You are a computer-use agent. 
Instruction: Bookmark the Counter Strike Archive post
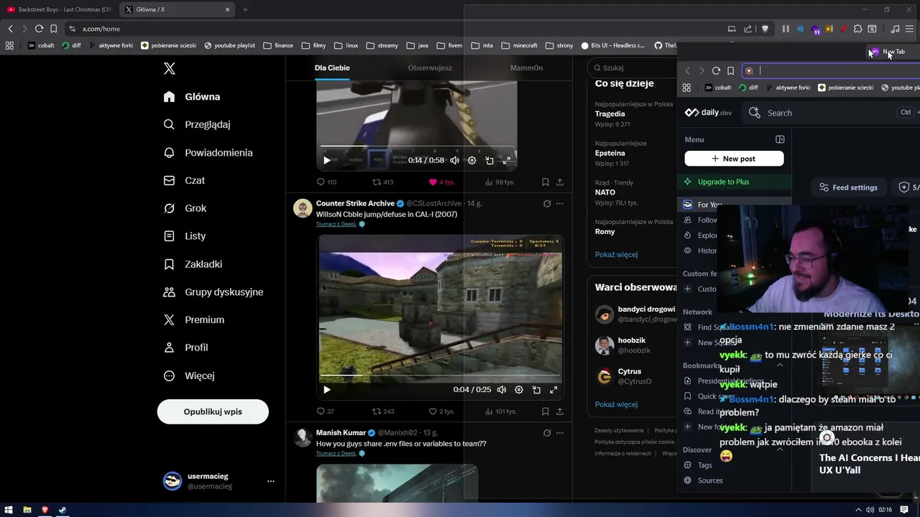tap(546, 411)
